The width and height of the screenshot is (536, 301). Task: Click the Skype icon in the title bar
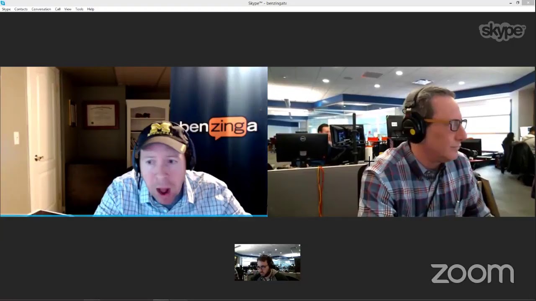click(x=3, y=3)
